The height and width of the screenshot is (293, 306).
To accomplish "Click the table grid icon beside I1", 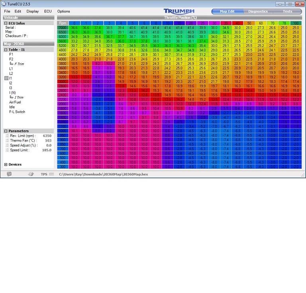I will [x=6, y=79].
